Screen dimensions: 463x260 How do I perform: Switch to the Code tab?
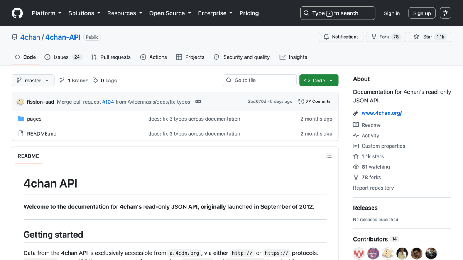pyautogui.click(x=25, y=57)
